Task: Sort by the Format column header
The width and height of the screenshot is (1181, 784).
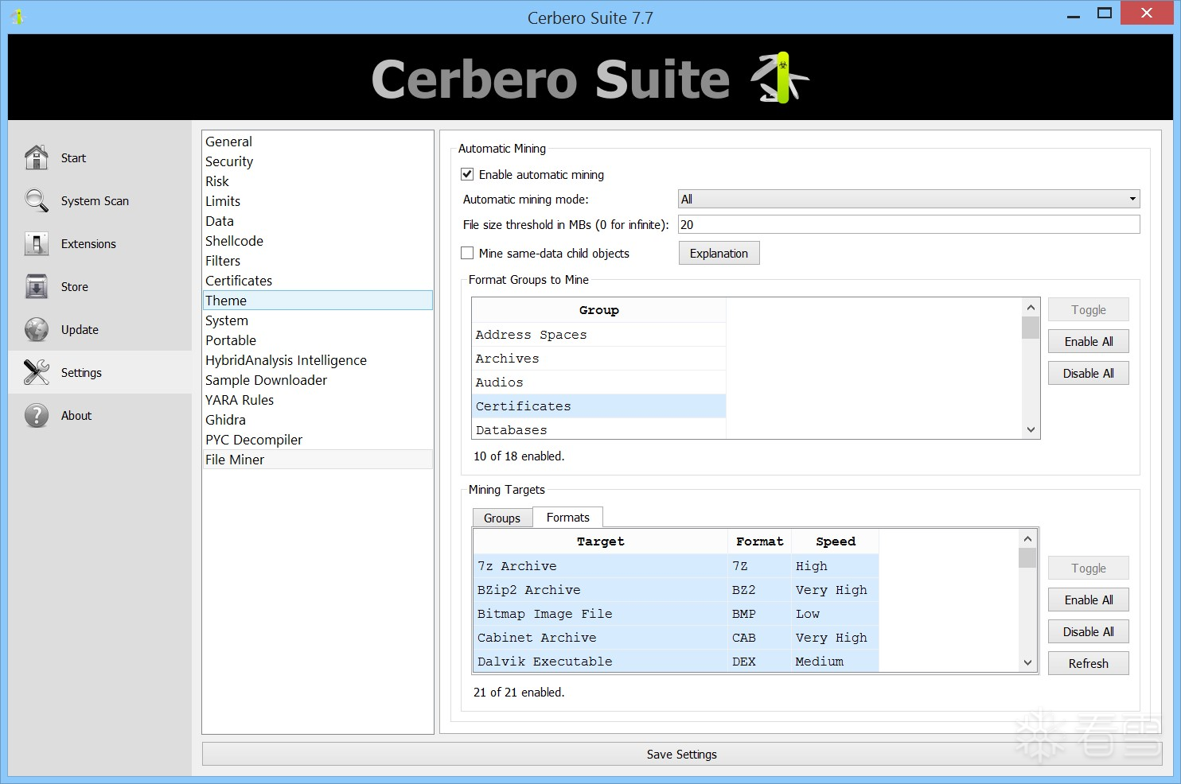Action: coord(760,541)
